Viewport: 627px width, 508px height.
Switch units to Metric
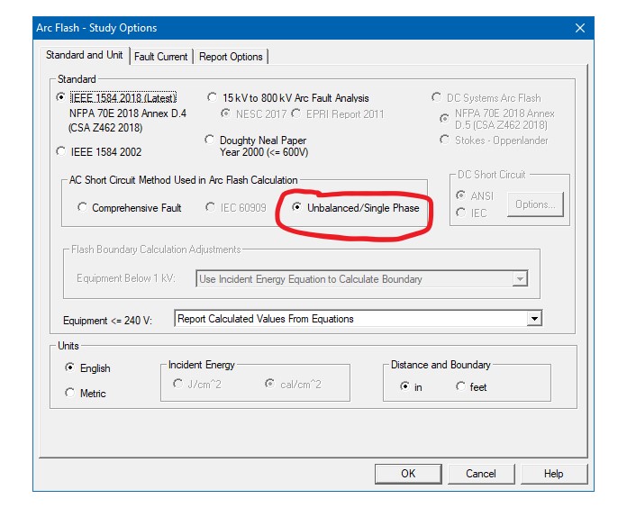(x=70, y=393)
